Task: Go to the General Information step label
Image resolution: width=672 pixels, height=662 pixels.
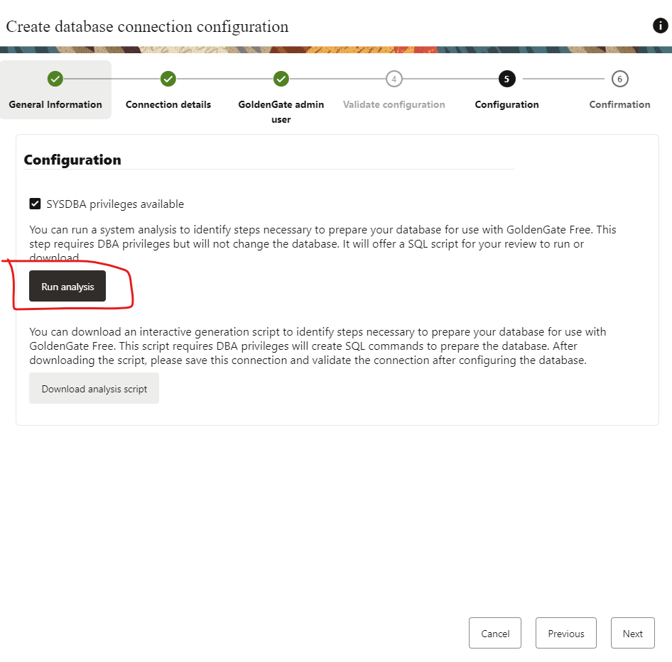Action: [x=55, y=104]
